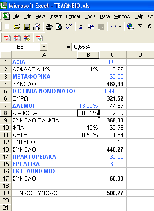This screenshot has height=211, width=154.
Task: Select cell with value 0,50%
Action: pyautogui.click(x=88, y=135)
